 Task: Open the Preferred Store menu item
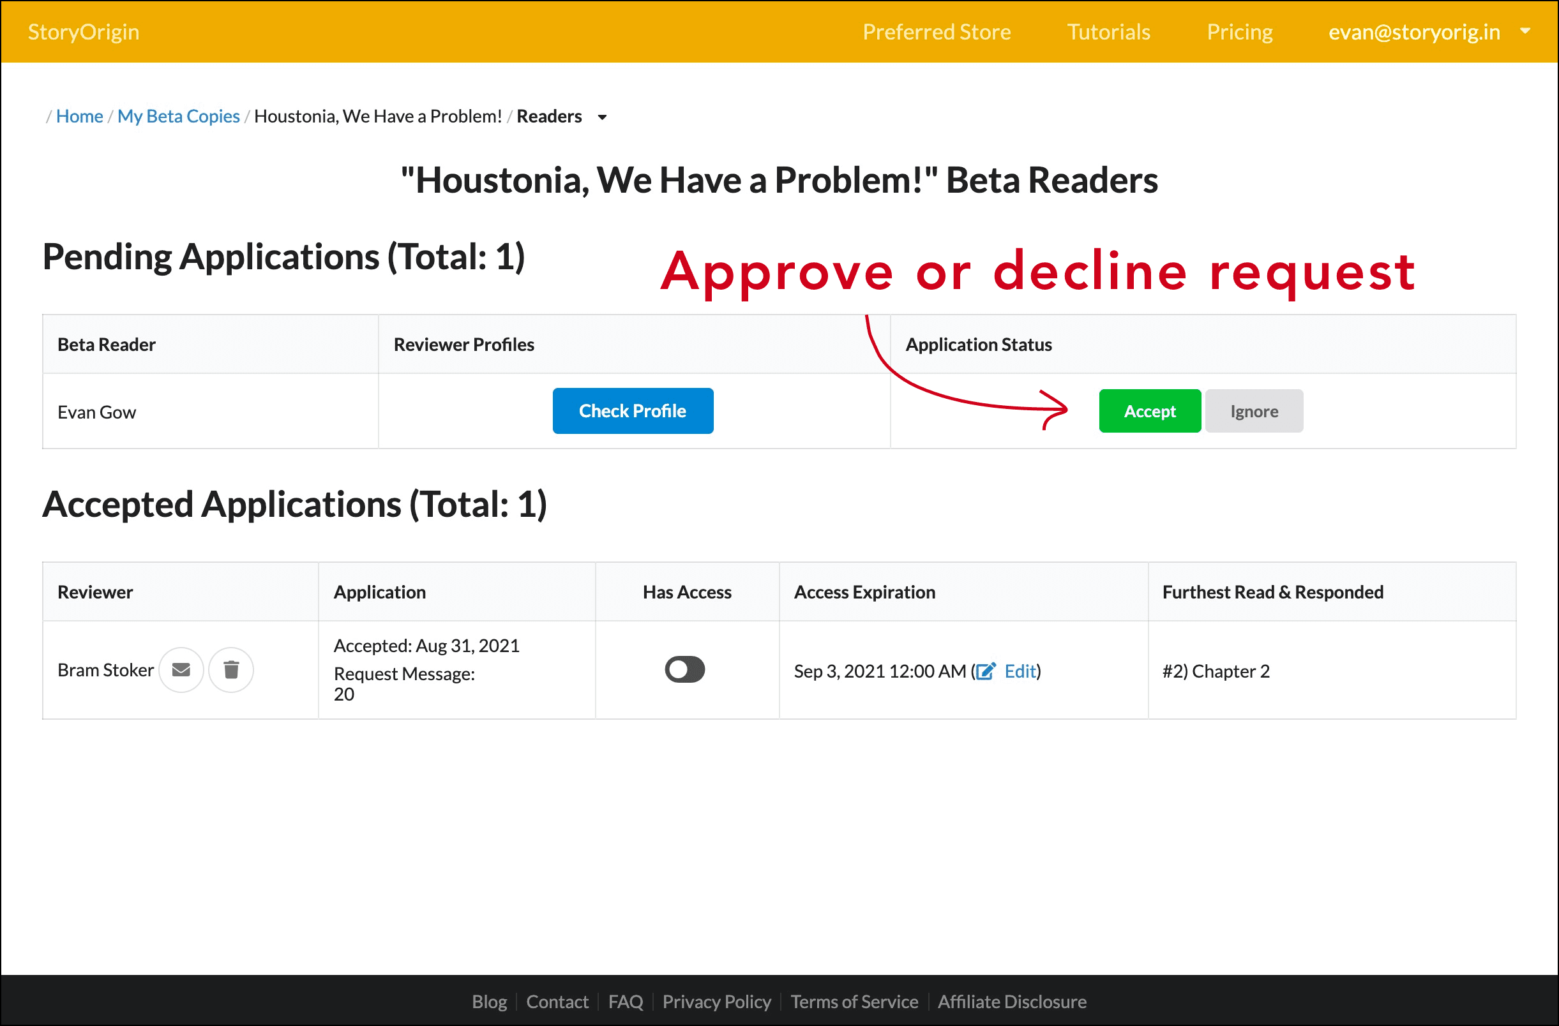click(x=937, y=31)
